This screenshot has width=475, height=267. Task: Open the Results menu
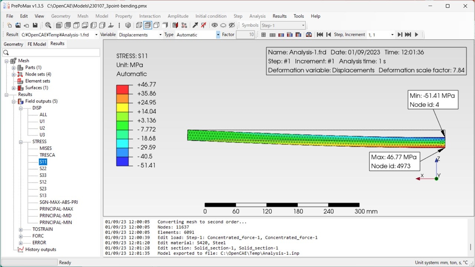tap(279, 16)
